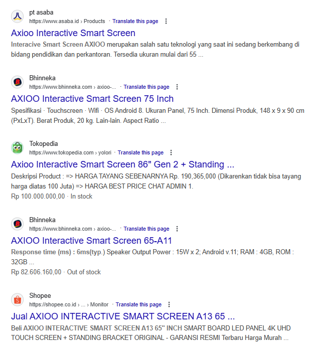
Task: Click the Bhinneka site name above the 65-A11 result
Action: [43, 220]
